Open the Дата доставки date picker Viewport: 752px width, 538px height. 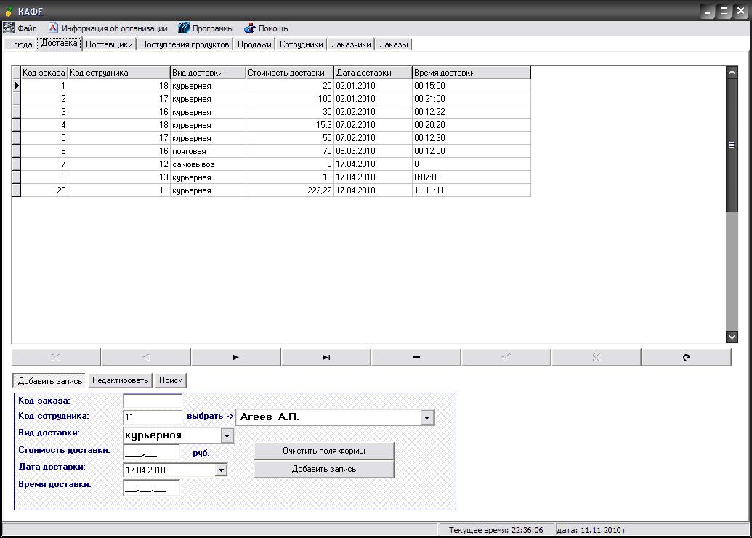click(x=221, y=470)
